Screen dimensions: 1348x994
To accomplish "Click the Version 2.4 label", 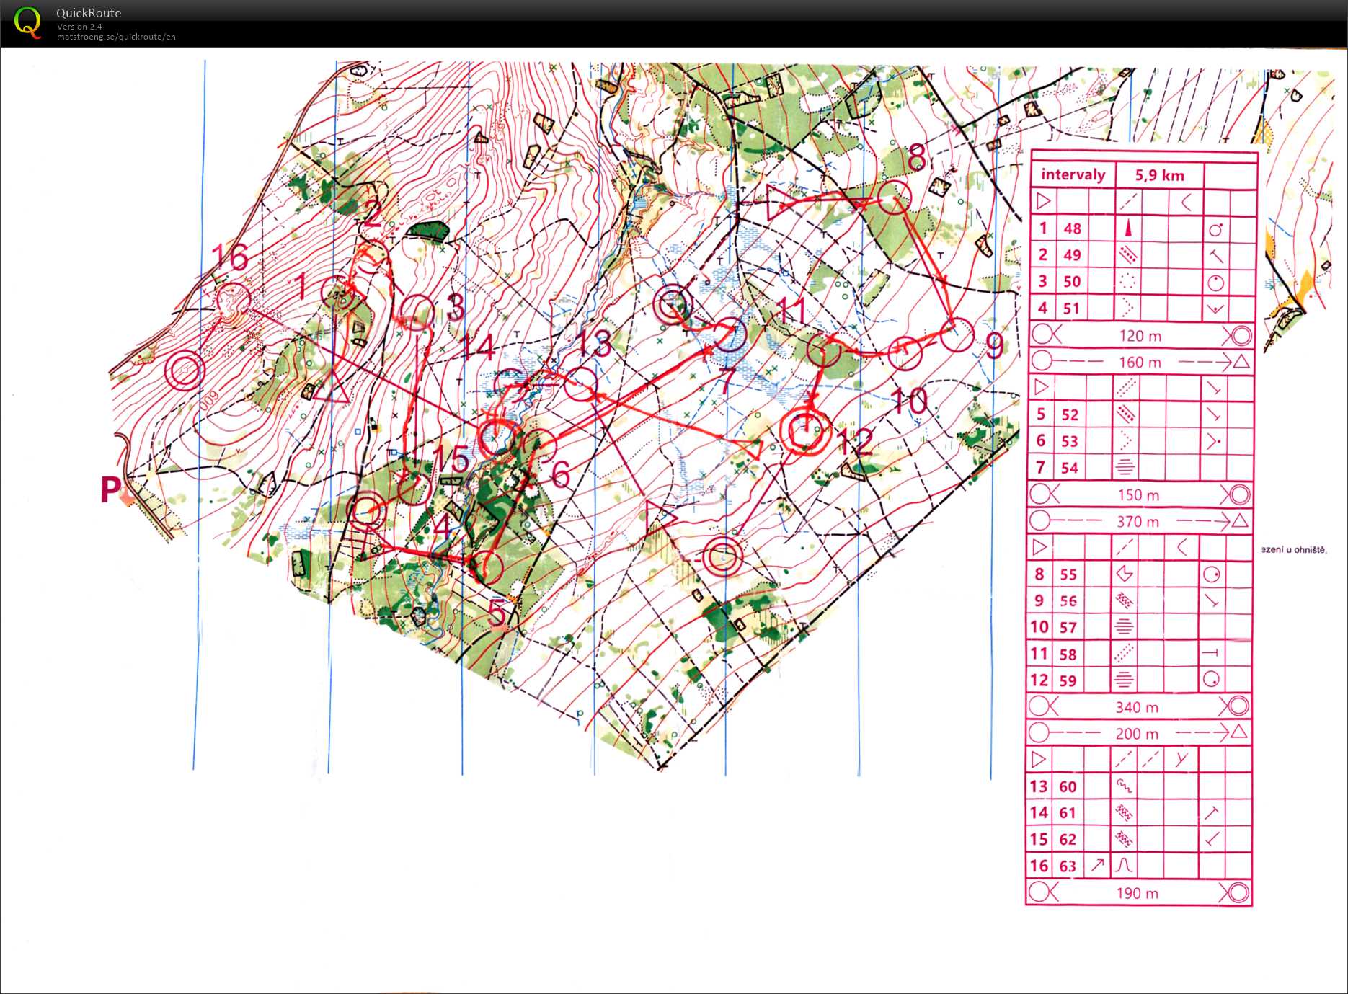I will pos(79,27).
